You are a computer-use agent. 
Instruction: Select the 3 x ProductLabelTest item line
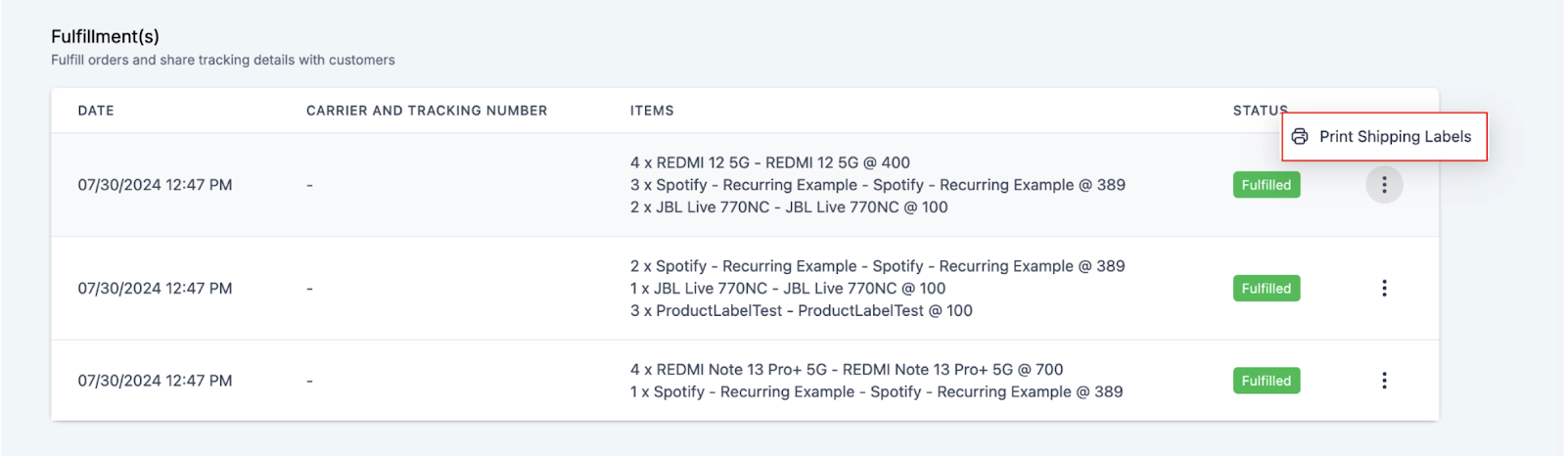(x=802, y=311)
